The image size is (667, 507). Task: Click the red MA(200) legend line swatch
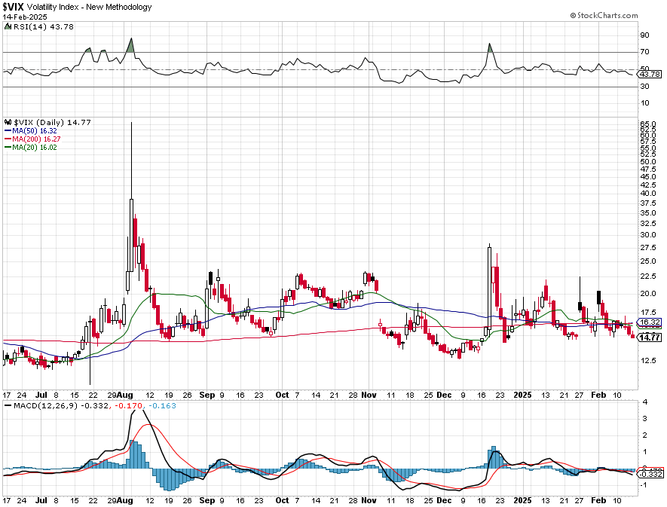(x=8, y=139)
